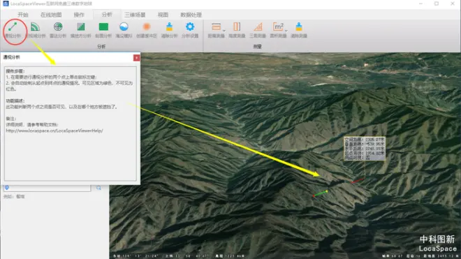Expand the 面积测量 dropdown arrow
The width and height of the screenshot is (461, 259).
(286, 30)
